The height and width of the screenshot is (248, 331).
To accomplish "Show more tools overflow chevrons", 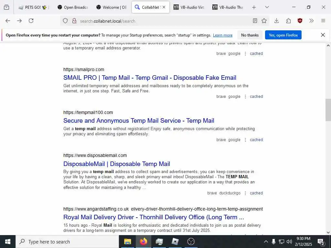I will [x=311, y=21].
